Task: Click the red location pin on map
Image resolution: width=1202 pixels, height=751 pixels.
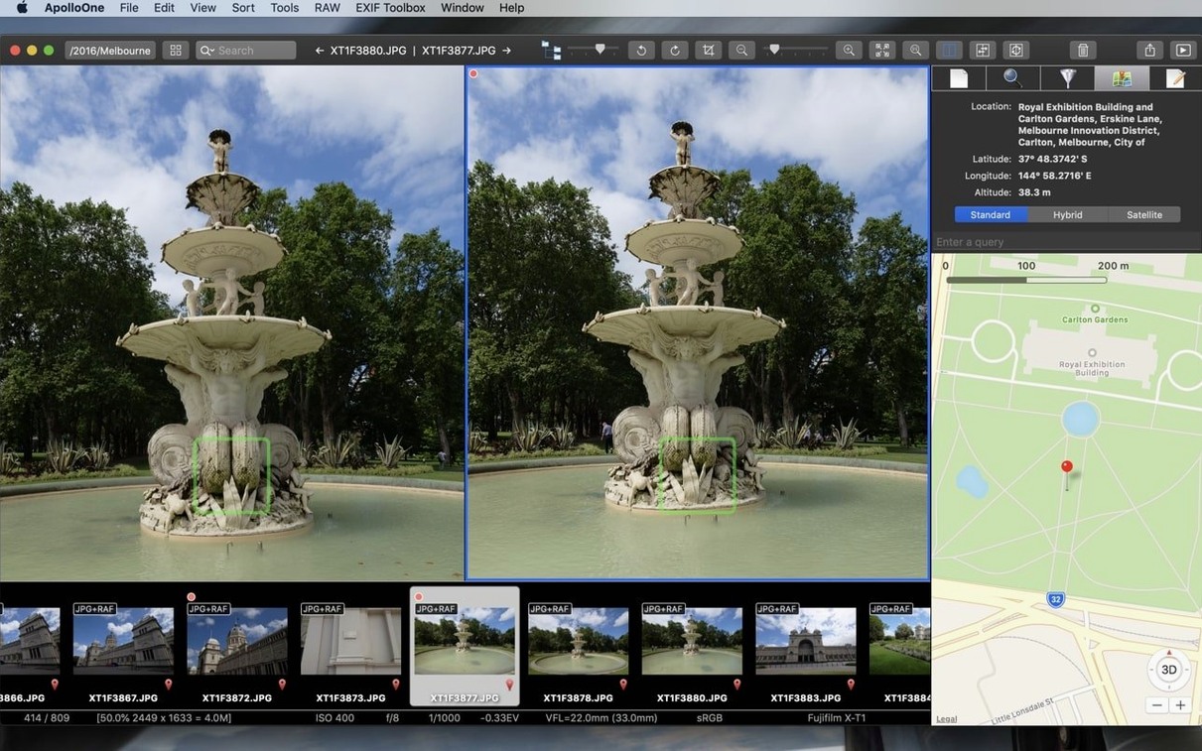Action: (1067, 469)
